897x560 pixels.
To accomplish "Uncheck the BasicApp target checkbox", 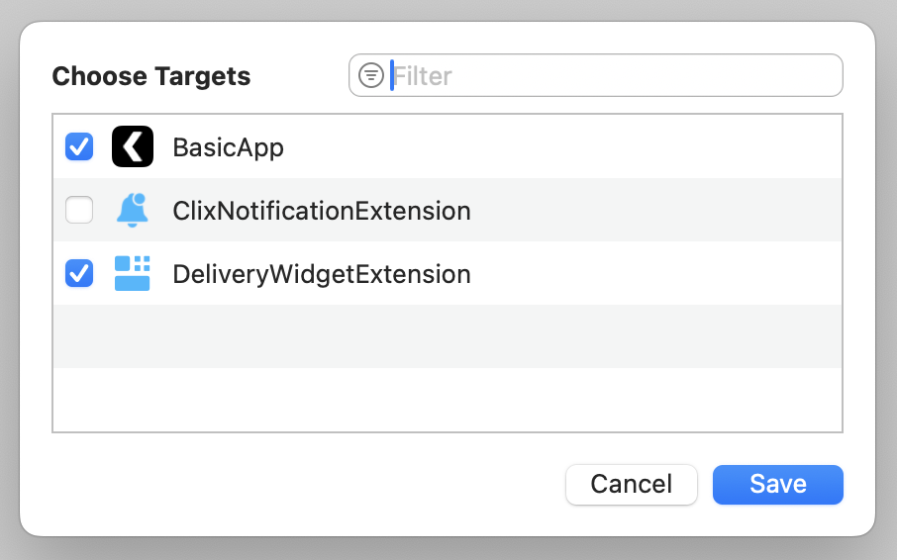I will (x=79, y=147).
